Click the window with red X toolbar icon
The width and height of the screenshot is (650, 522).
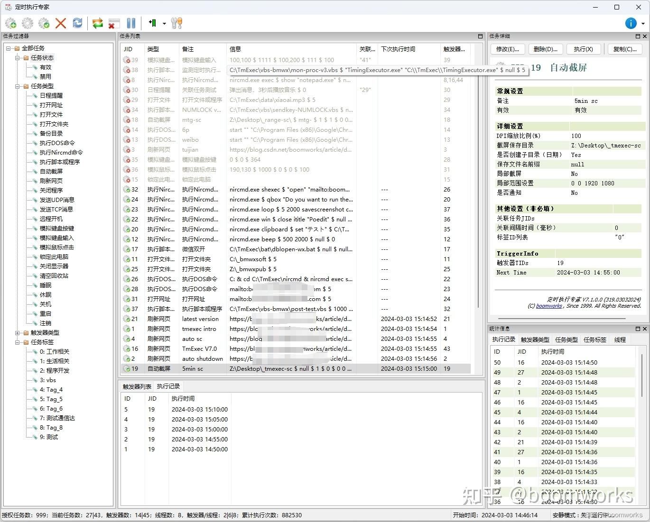[114, 23]
